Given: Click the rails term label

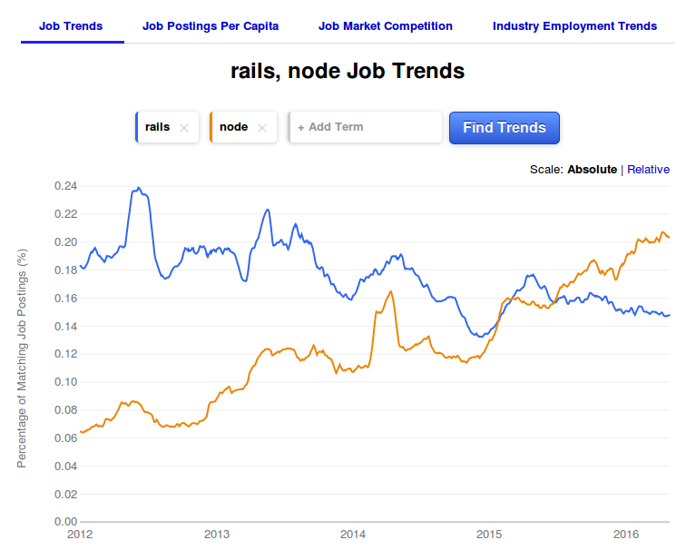Looking at the screenshot, I should coord(157,127).
